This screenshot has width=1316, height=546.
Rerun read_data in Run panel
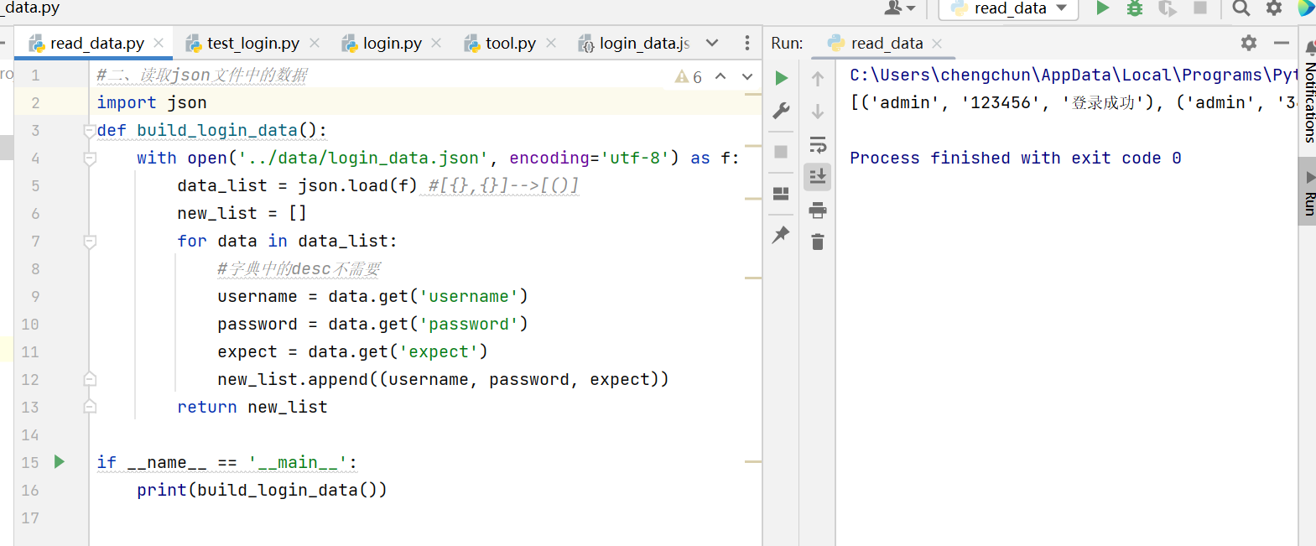(782, 78)
